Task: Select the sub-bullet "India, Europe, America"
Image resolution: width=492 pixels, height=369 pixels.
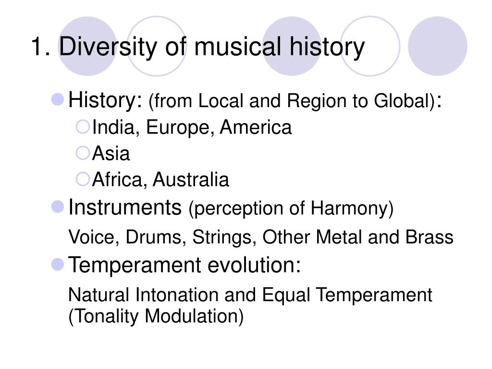Action: tap(192, 127)
